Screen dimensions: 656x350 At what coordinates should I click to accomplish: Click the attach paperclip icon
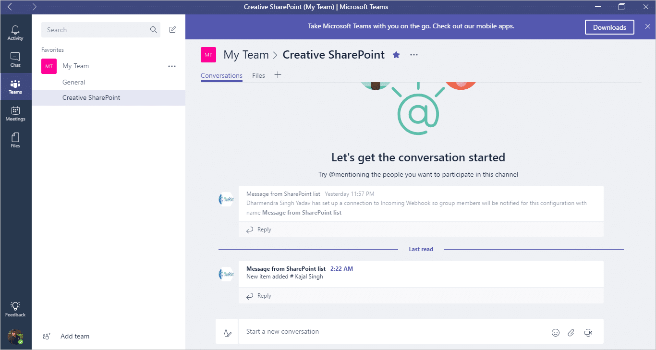pyautogui.click(x=571, y=332)
